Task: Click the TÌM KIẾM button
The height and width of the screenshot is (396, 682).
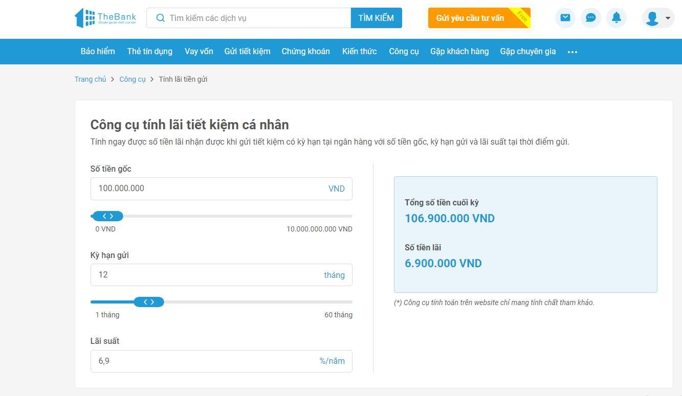Action: [376, 18]
